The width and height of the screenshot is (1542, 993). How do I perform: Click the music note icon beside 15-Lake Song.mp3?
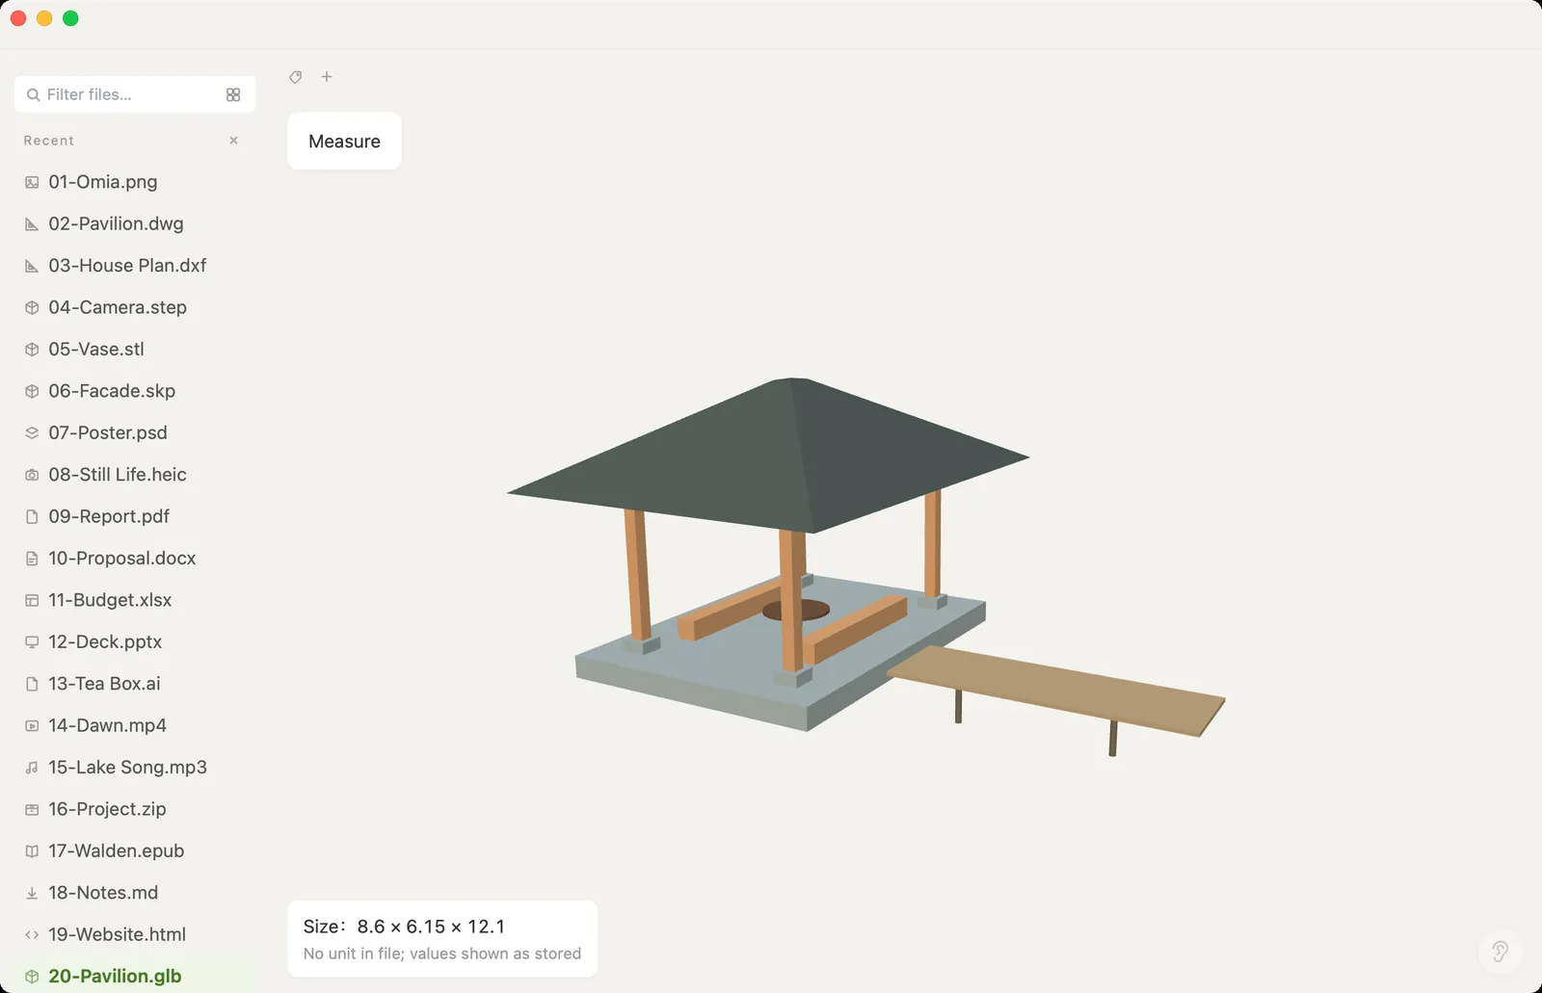point(32,768)
